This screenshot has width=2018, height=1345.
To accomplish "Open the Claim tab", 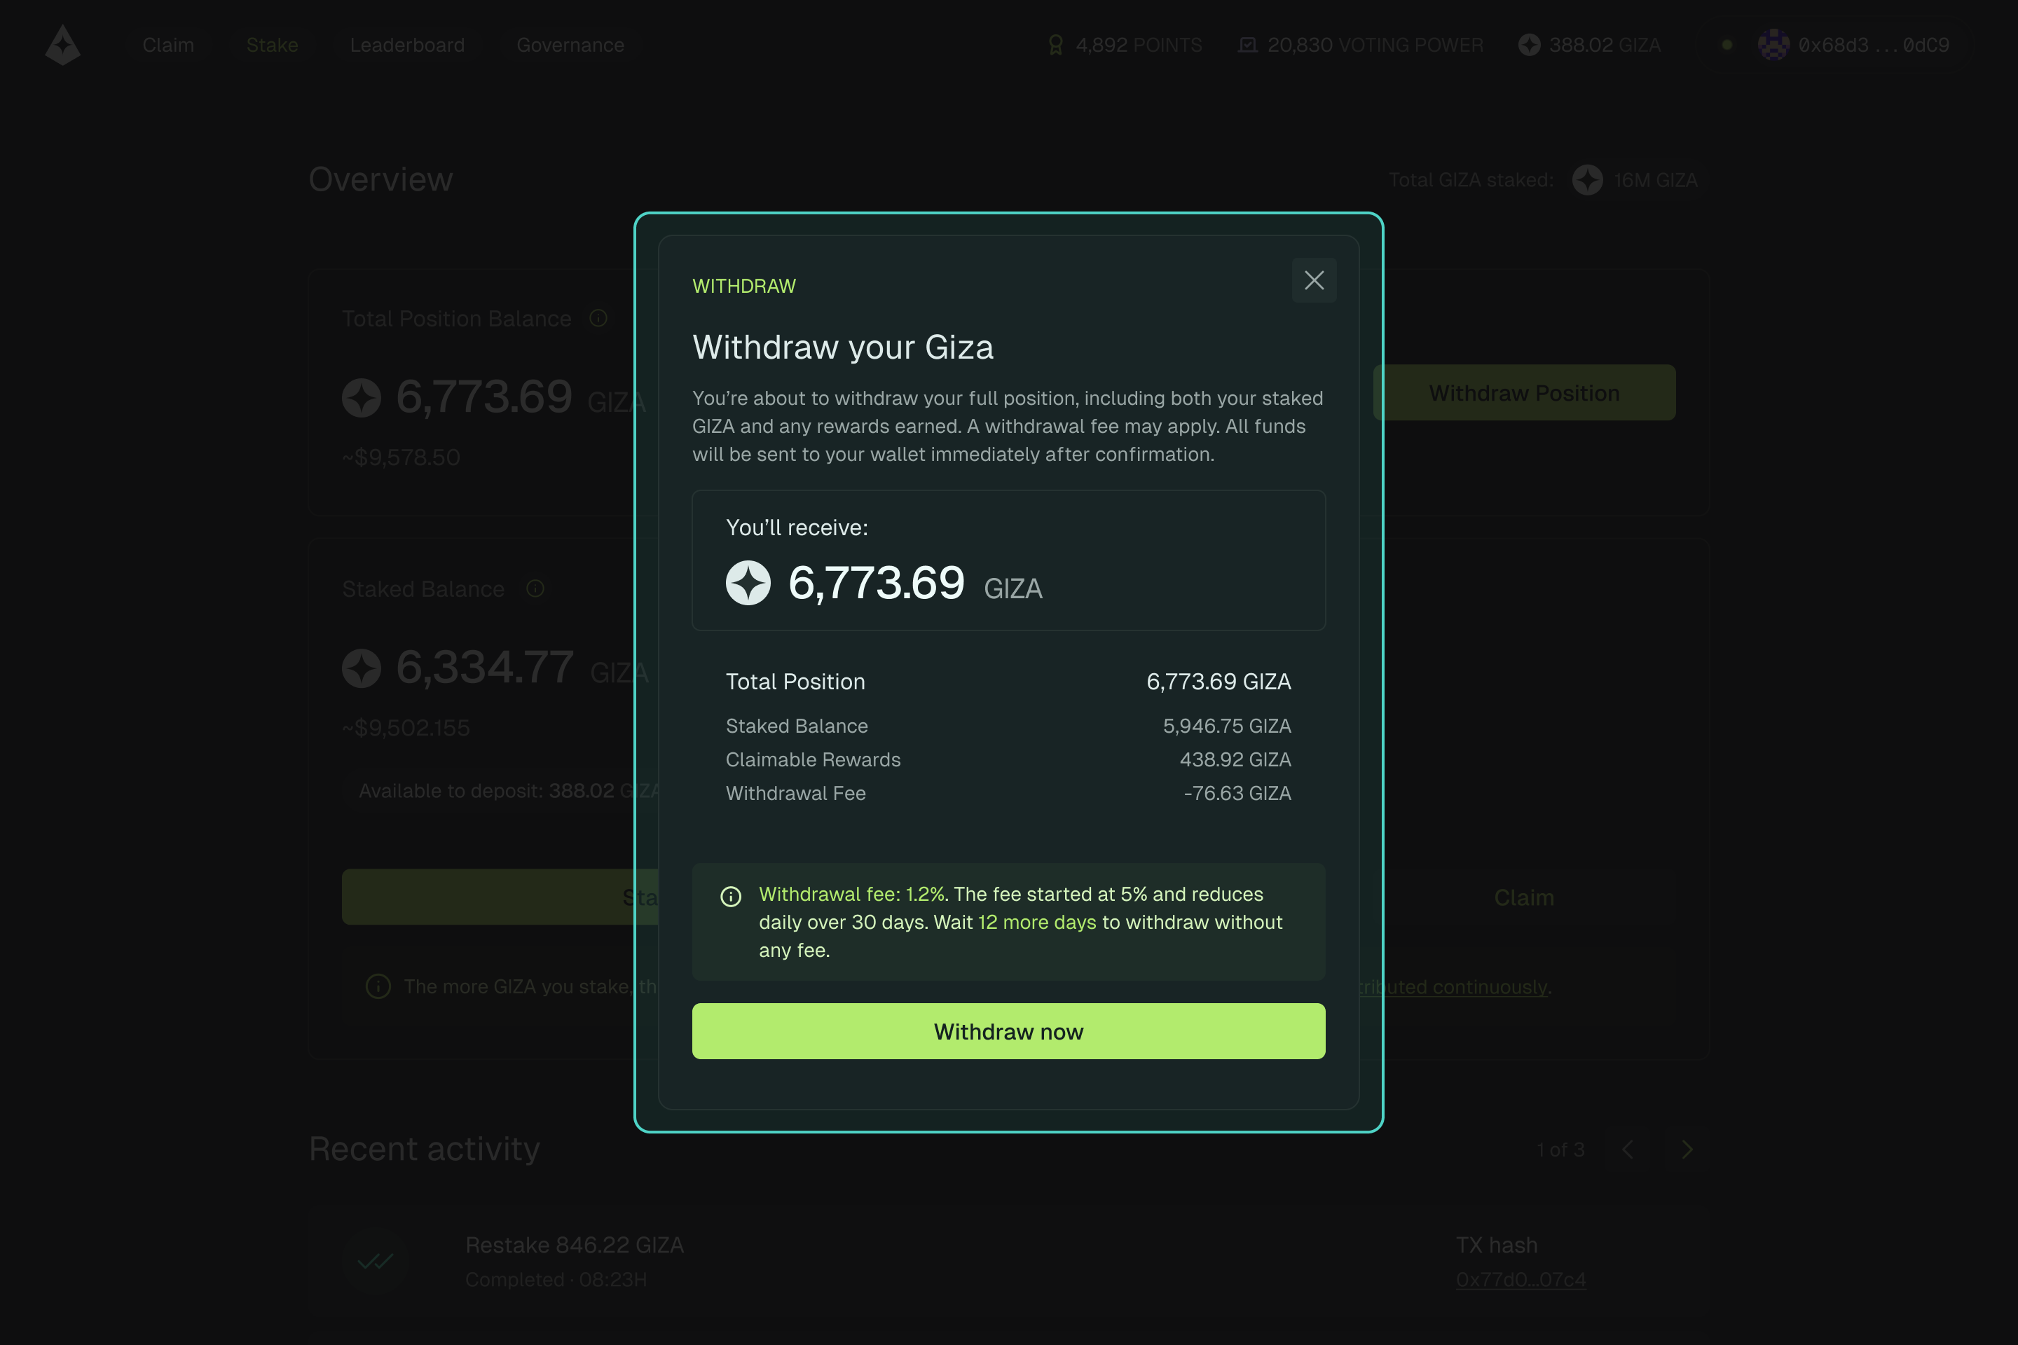I will pos(168,45).
